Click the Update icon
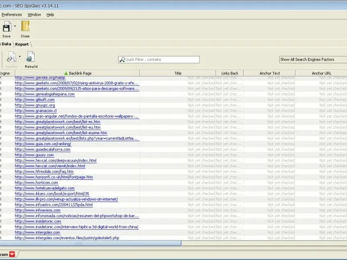The height and width of the screenshot is (260, 347). tap(11, 57)
